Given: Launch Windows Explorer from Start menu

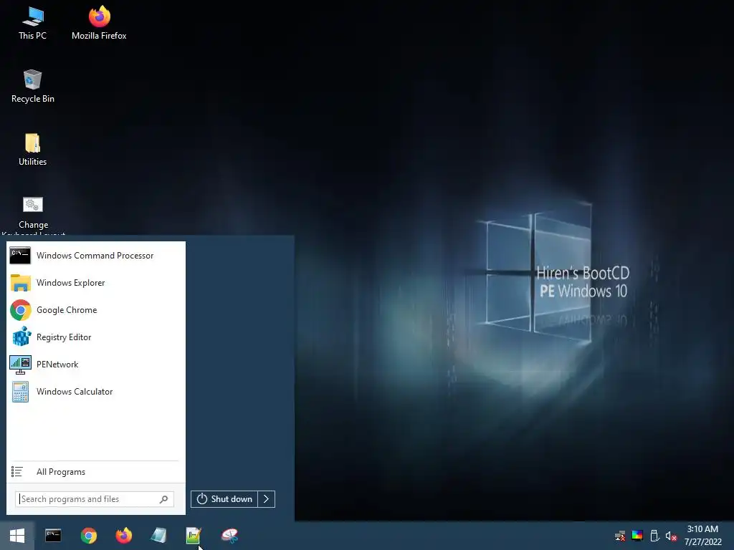Looking at the screenshot, I should (95, 282).
